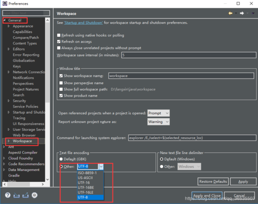Screen dimensions: 258x204
Task: Choose UTF-16LE from encoding list
Action: point(90,192)
